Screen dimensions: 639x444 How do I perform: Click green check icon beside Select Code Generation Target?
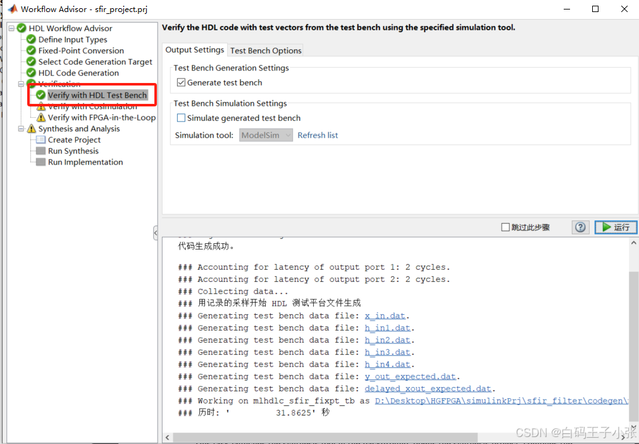[x=32, y=61]
